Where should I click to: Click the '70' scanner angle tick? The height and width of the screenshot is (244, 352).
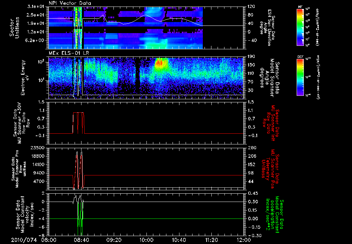point(250,82)
